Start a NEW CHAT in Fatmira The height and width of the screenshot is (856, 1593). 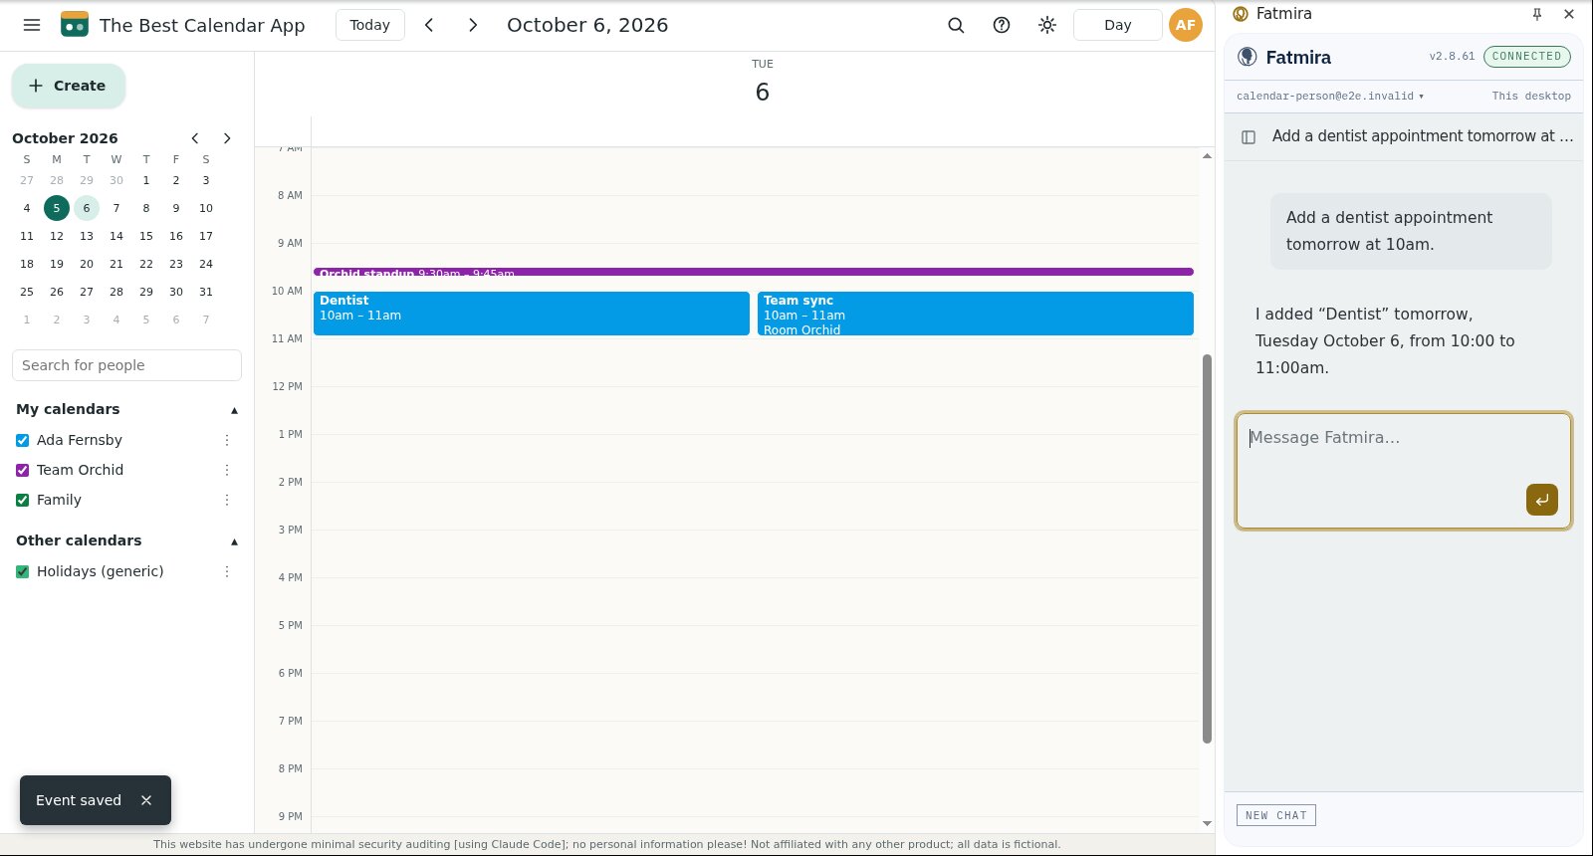click(x=1276, y=815)
